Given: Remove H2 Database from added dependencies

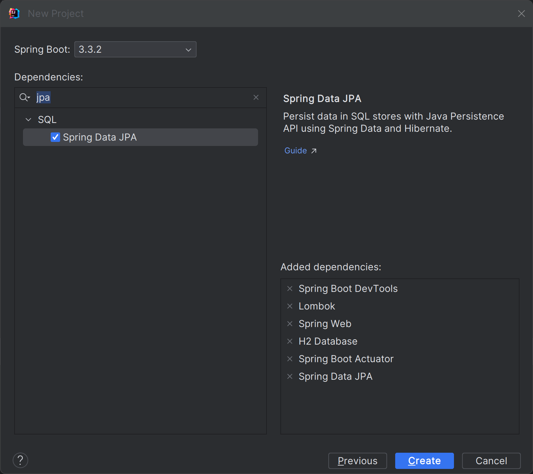Looking at the screenshot, I should [x=290, y=341].
